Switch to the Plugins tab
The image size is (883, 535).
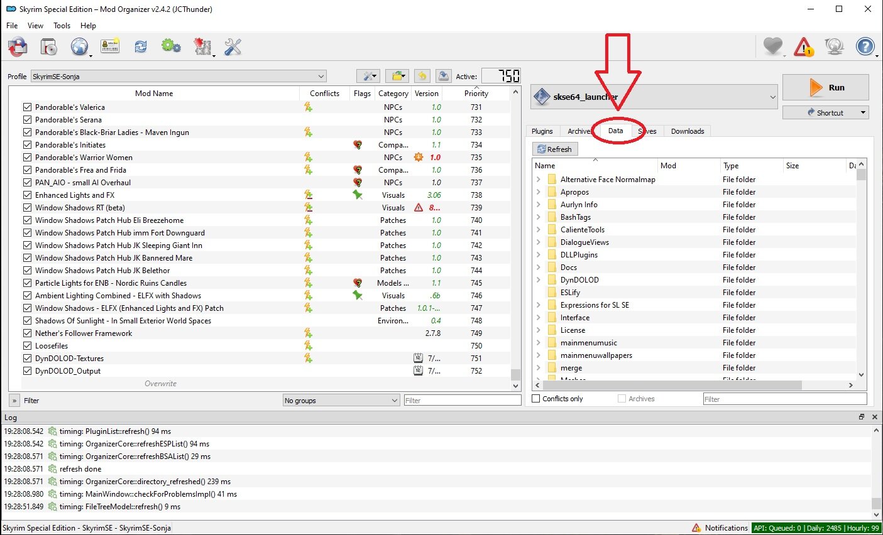point(542,131)
